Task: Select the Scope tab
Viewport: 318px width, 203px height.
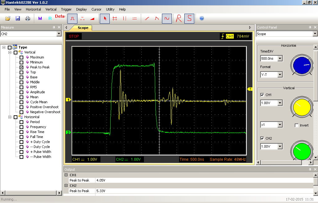Action: coord(83,28)
